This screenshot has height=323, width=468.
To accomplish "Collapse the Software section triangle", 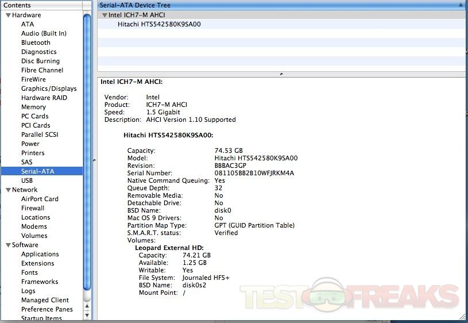I will click(9, 245).
